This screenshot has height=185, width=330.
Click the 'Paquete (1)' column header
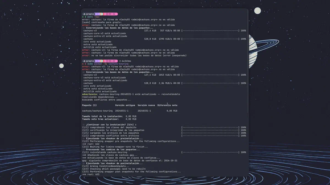89,105
